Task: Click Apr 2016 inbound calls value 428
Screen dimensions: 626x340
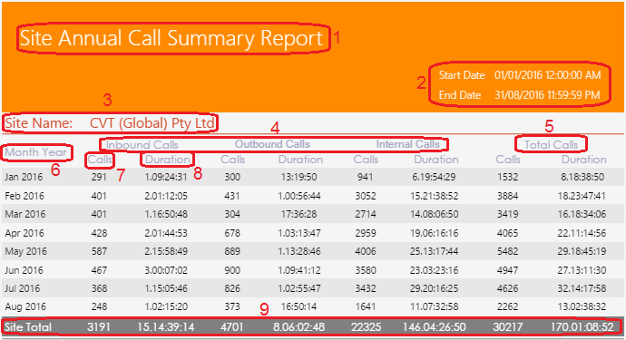Action: (99, 233)
